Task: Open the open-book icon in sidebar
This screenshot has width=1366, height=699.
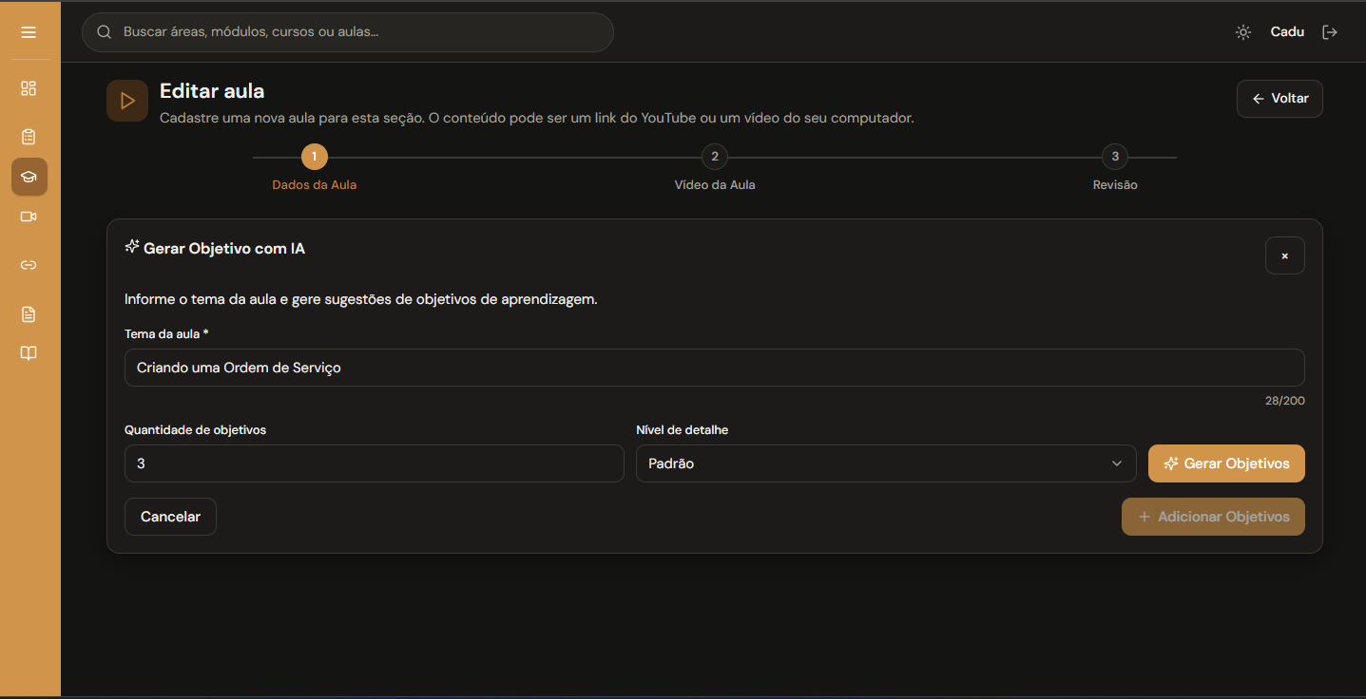Action: point(29,353)
